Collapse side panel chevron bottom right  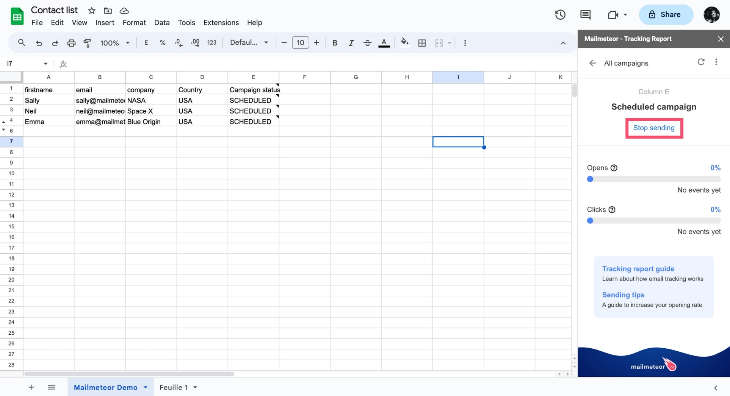click(x=716, y=388)
